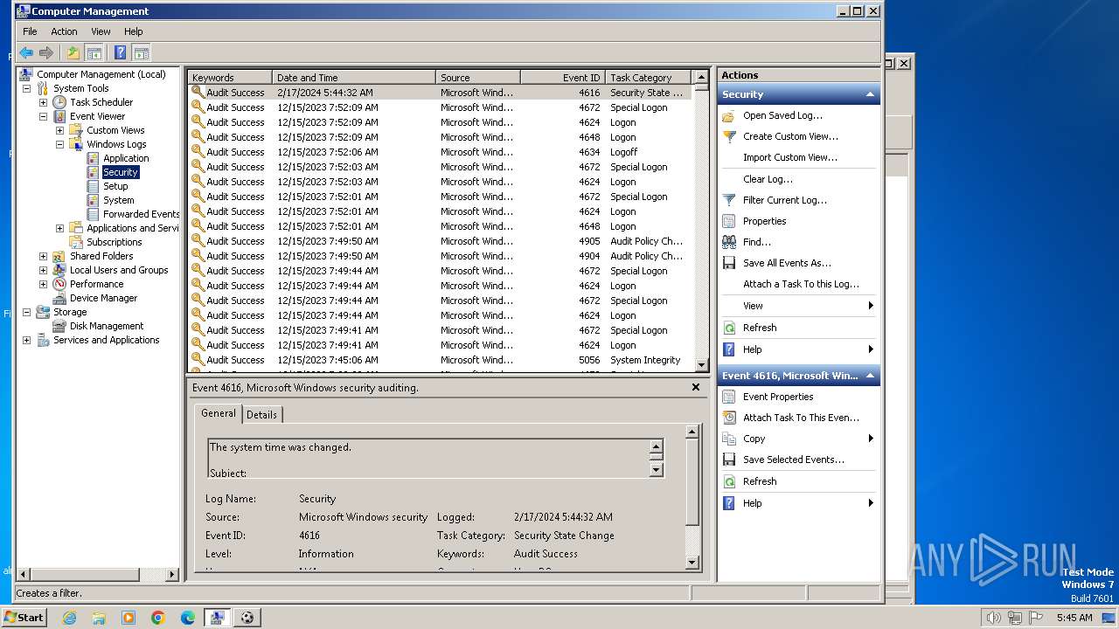Open Internet Explorer from taskbar
1119x629 pixels.
click(69, 618)
